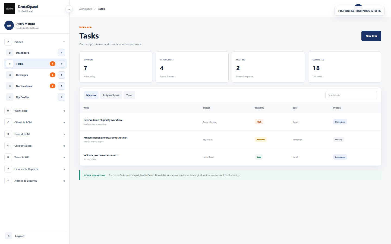Click the New task button
Image resolution: width=391 pixels, height=244 pixels.
point(371,36)
